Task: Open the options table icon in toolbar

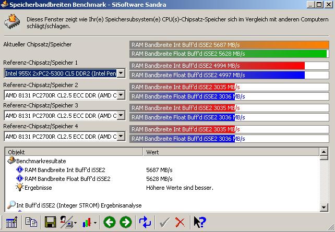Action: click(11, 222)
